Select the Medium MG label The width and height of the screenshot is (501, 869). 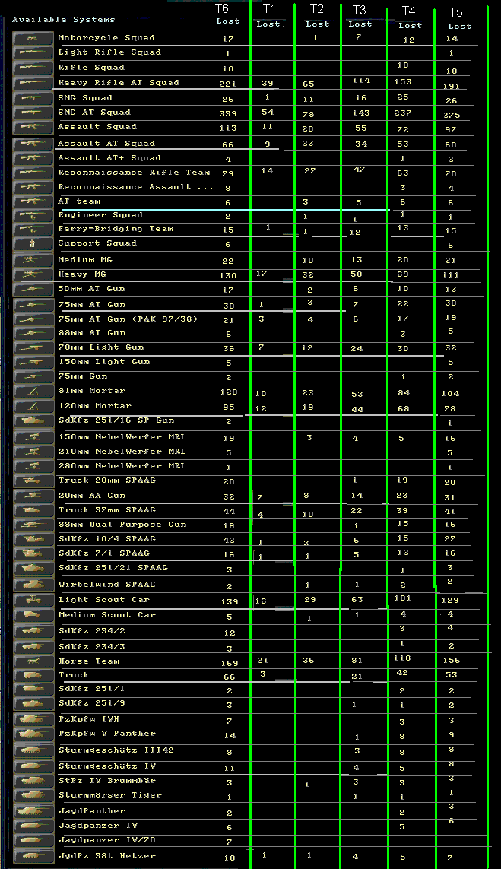[x=85, y=259]
